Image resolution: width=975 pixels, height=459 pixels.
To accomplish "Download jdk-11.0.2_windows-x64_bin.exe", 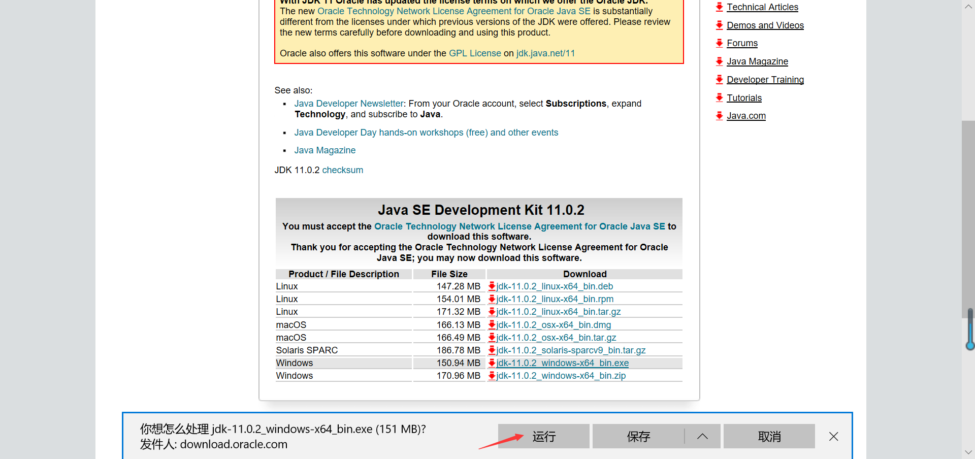I will click(563, 363).
